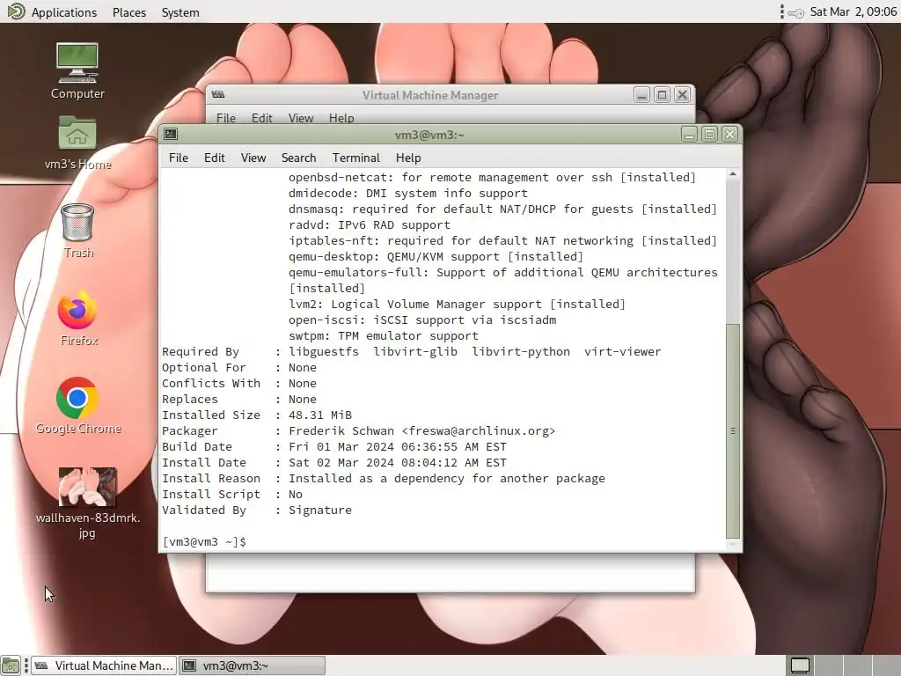Open File menu in Virtual Machine Manager
Viewport: 901px width, 676px height.
tap(226, 118)
